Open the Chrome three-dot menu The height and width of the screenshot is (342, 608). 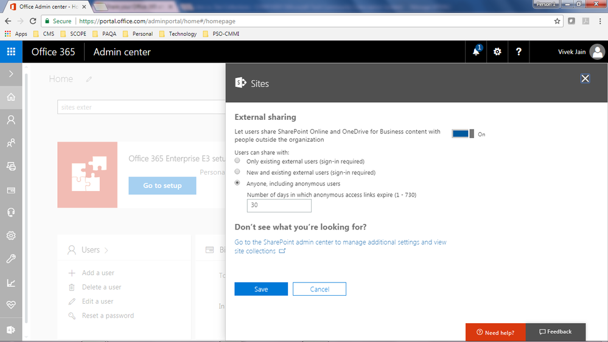(600, 21)
